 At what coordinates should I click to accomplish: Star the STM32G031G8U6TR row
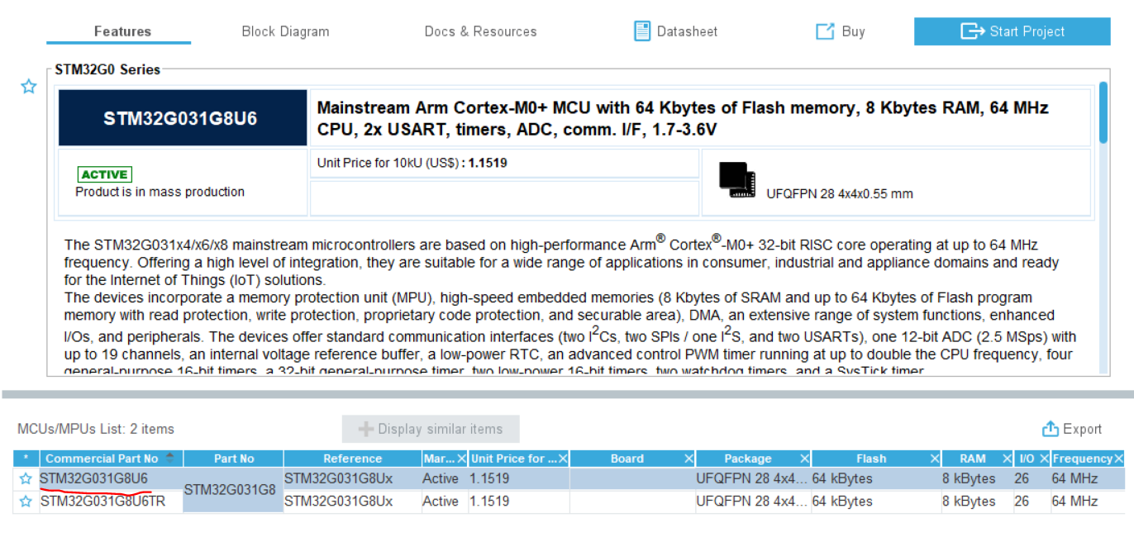click(26, 502)
